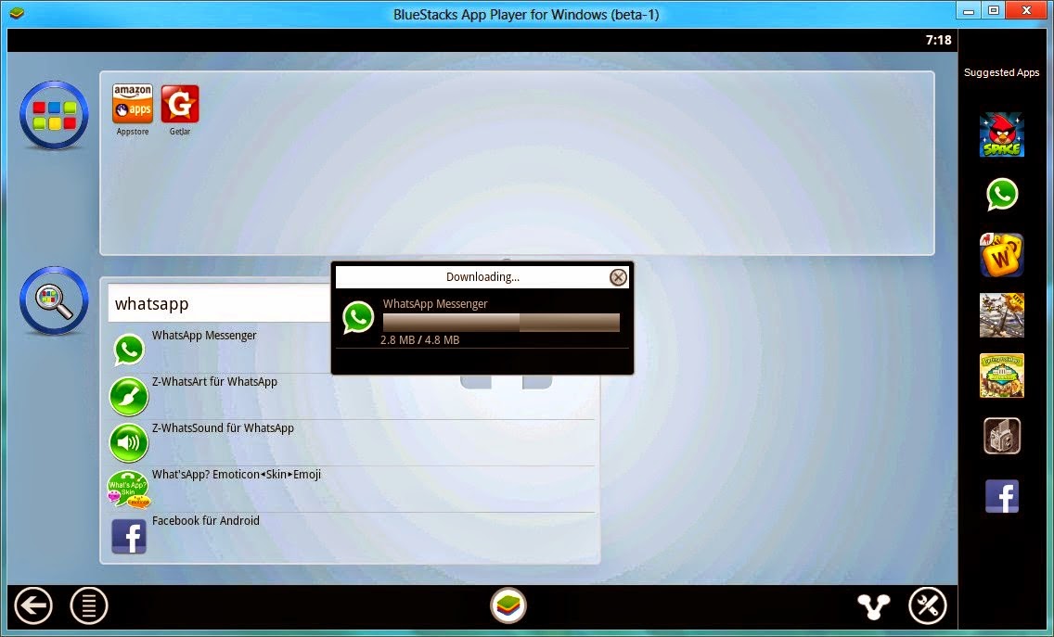Click WhatsApp Messenger result icon
Image resolution: width=1054 pixels, height=637 pixels.
128,350
